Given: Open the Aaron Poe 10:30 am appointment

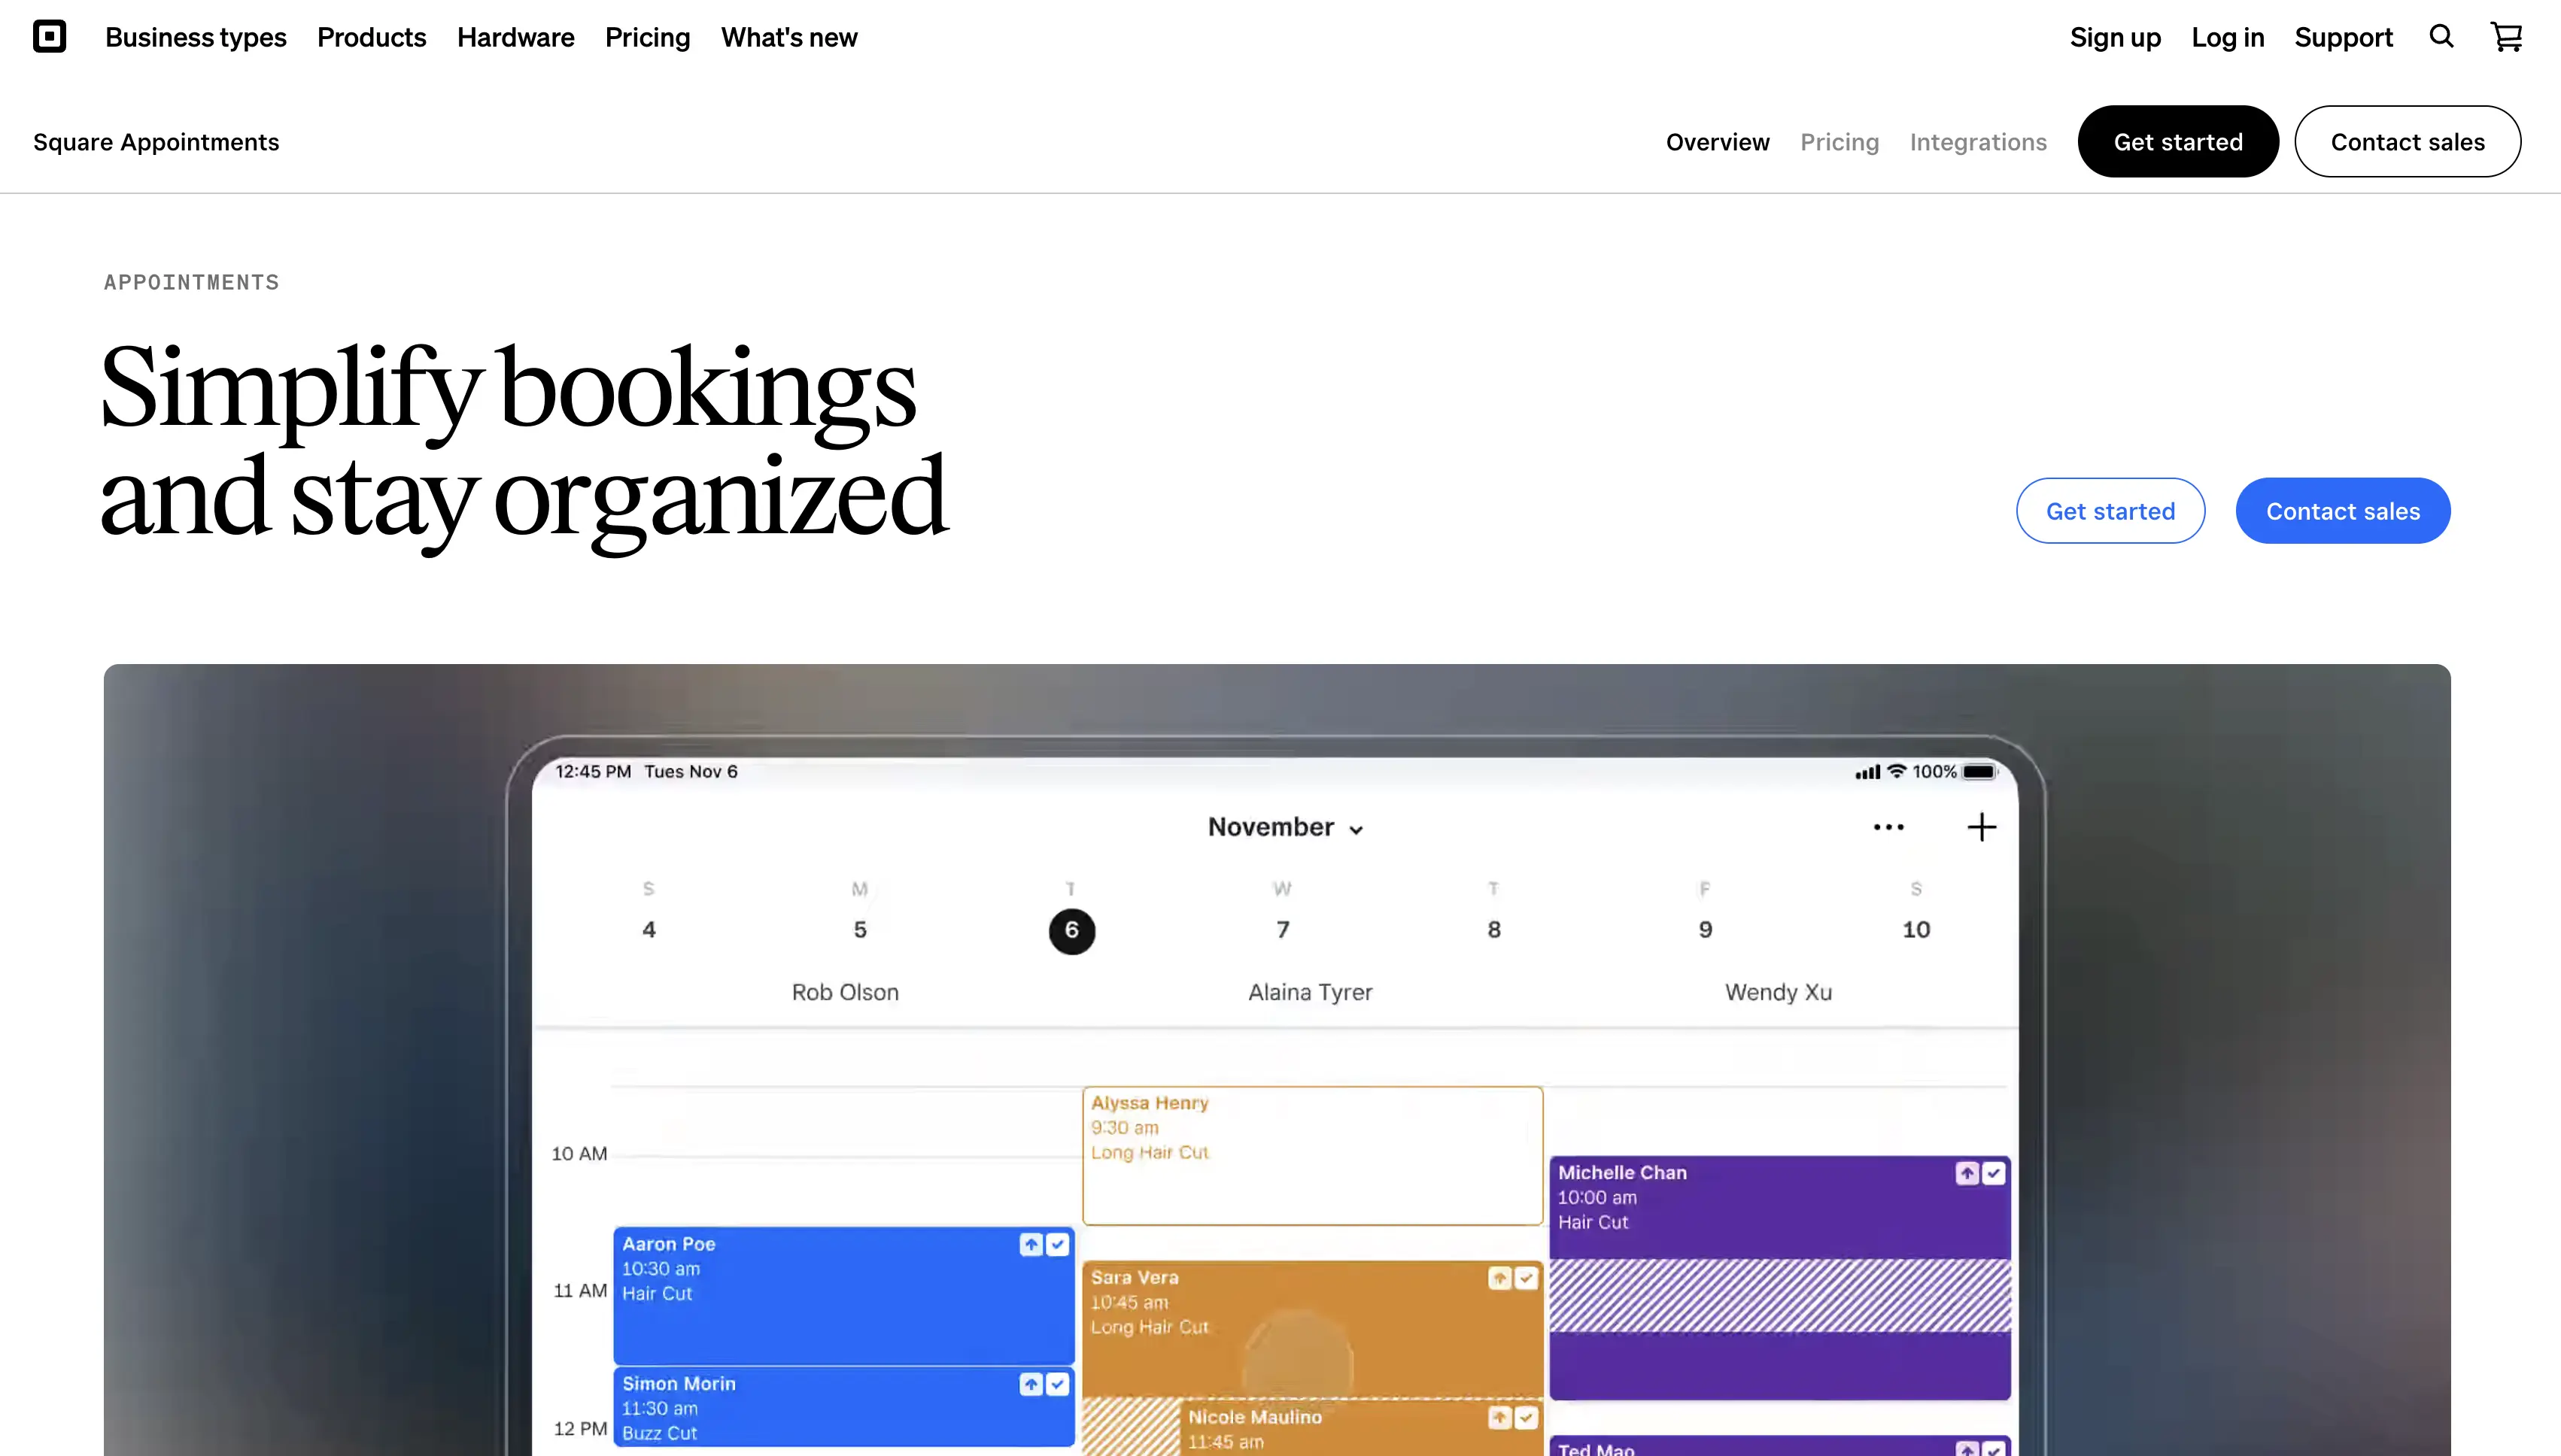Looking at the screenshot, I should [x=843, y=1296].
